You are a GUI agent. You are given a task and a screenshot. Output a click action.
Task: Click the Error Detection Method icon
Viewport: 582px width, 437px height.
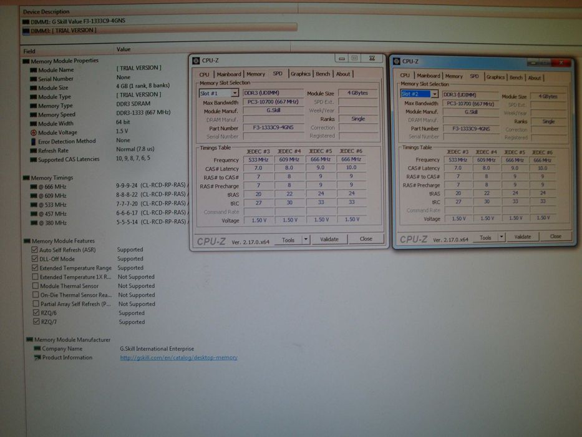click(x=34, y=142)
